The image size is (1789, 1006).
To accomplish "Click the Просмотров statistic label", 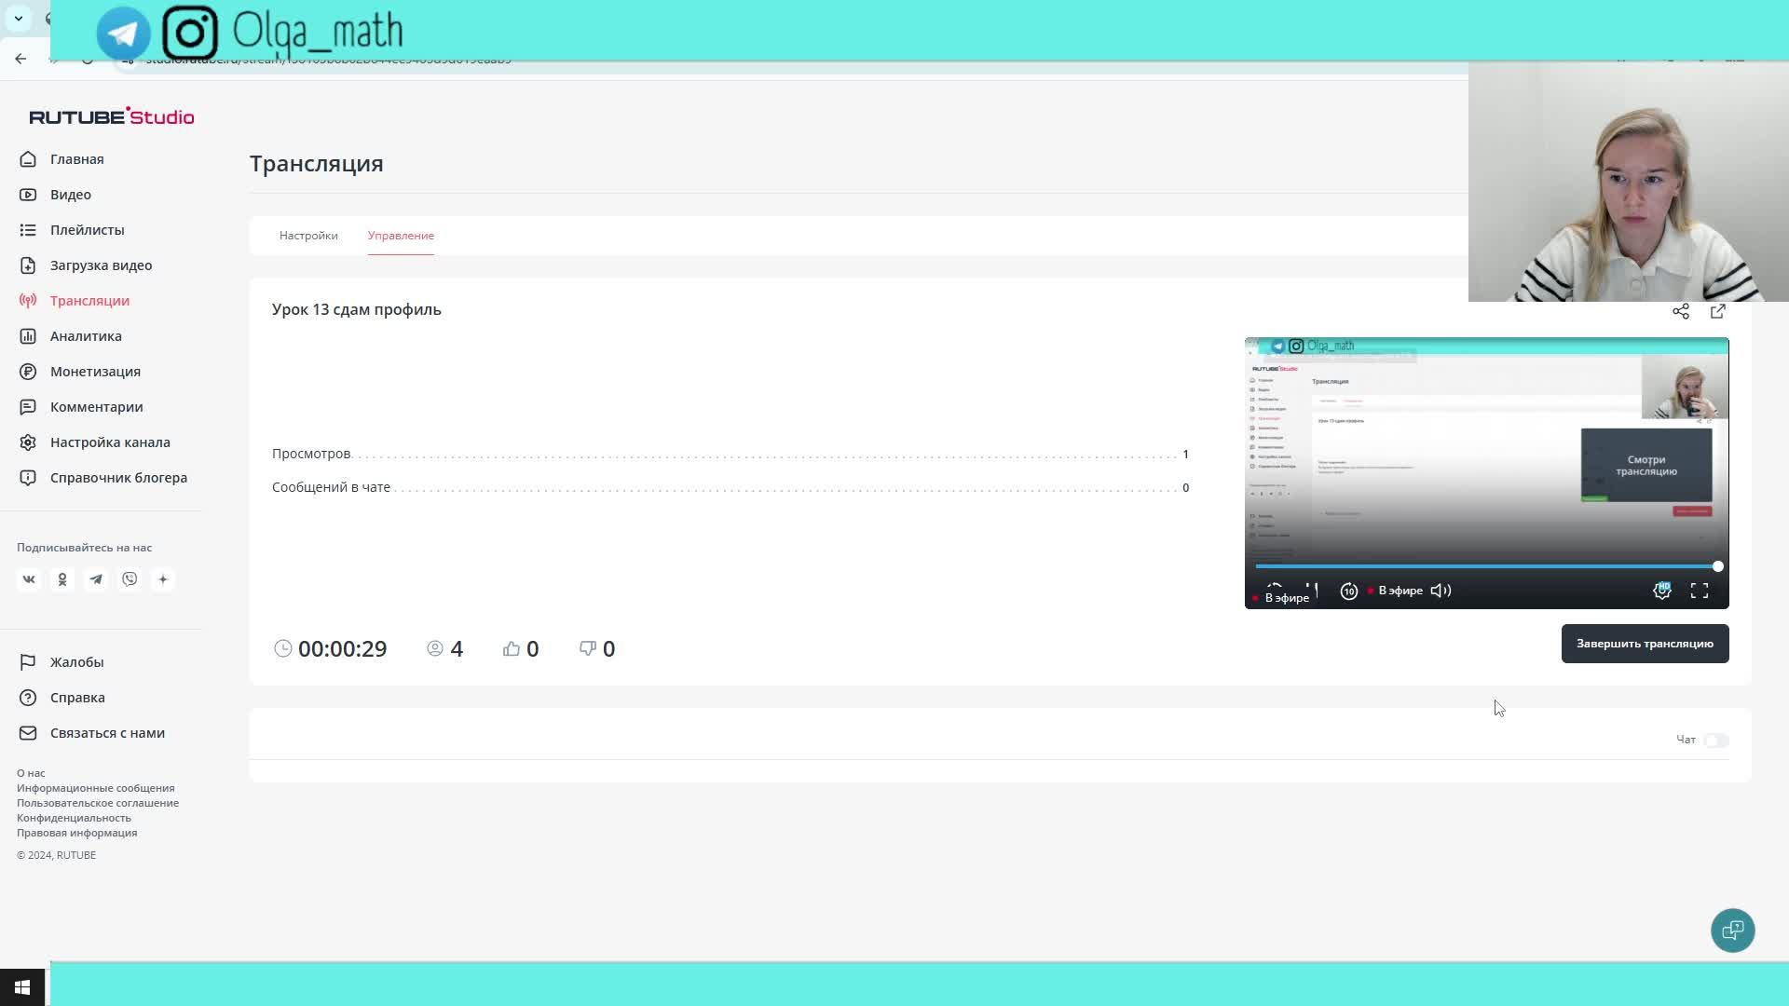I will point(311,454).
